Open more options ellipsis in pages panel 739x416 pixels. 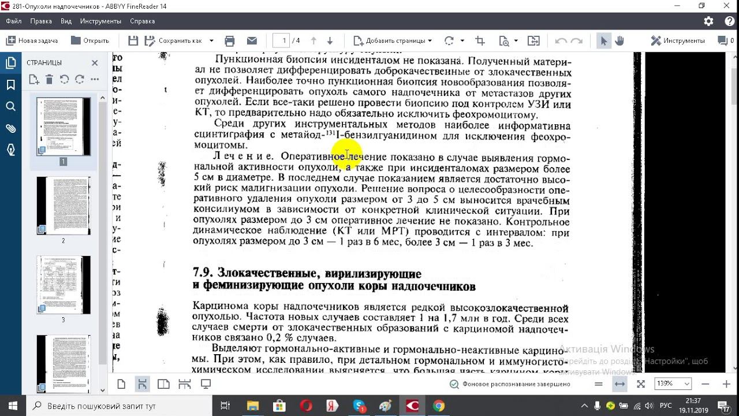tap(95, 79)
